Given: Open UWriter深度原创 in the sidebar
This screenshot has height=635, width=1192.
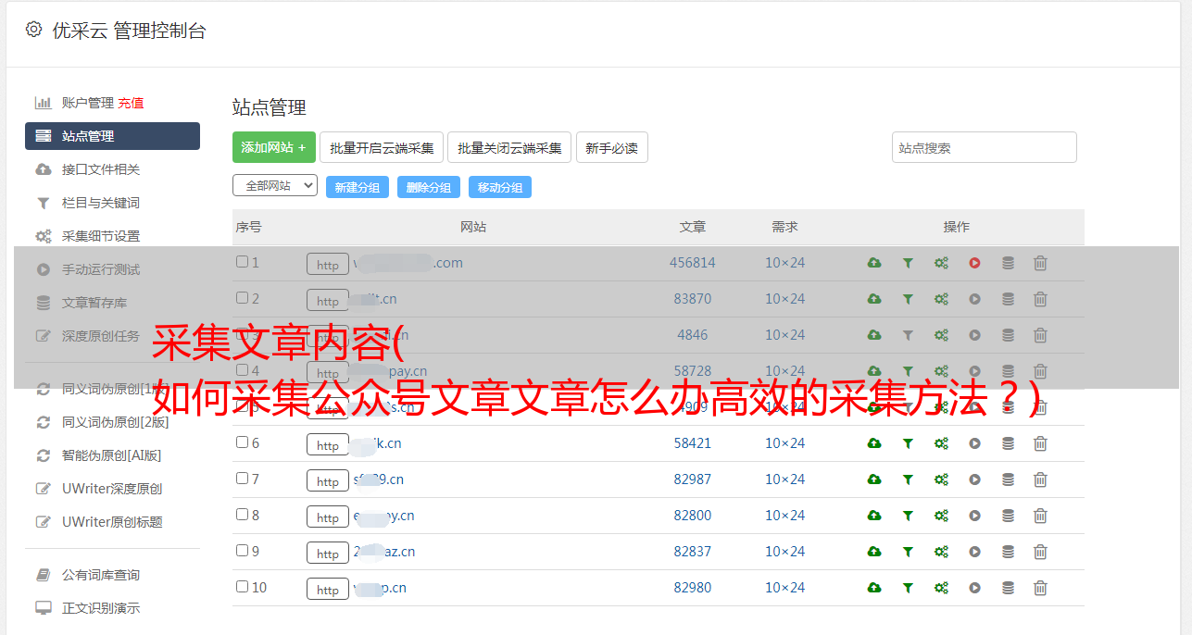Looking at the screenshot, I should tap(112, 489).
